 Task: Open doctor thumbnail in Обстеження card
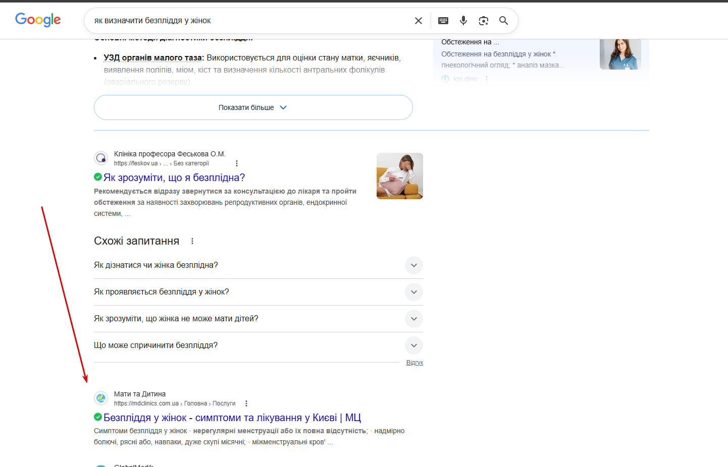click(x=620, y=54)
